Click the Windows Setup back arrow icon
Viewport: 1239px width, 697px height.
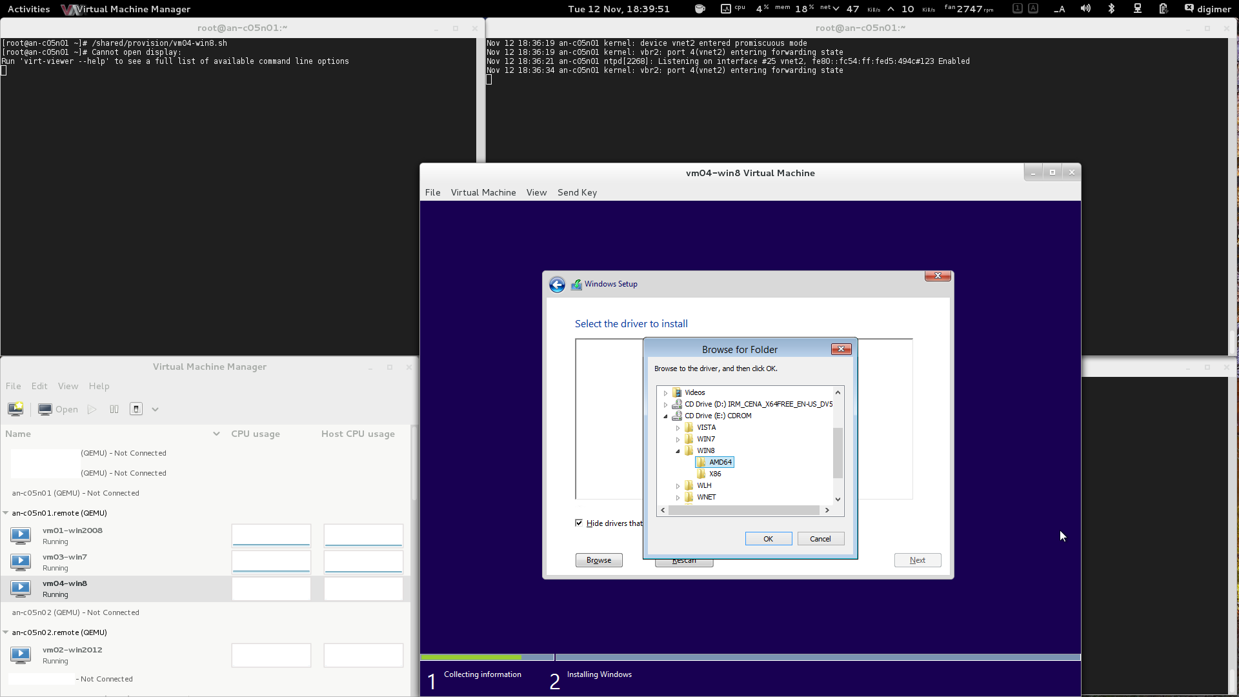[557, 285]
